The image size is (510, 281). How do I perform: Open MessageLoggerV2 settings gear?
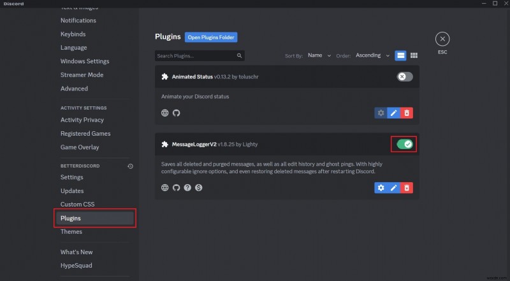(381, 188)
